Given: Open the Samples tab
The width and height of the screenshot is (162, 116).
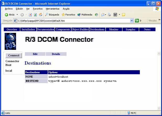Looking at the screenshot, I should point(131,29).
